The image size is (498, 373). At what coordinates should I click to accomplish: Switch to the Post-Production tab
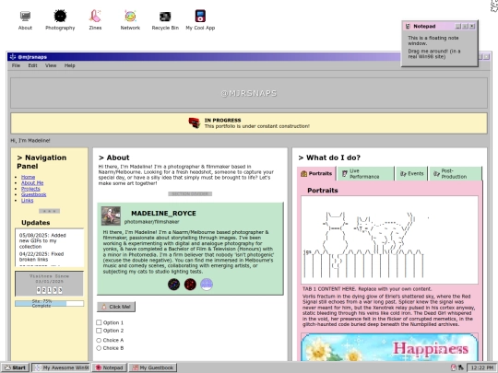click(x=456, y=173)
